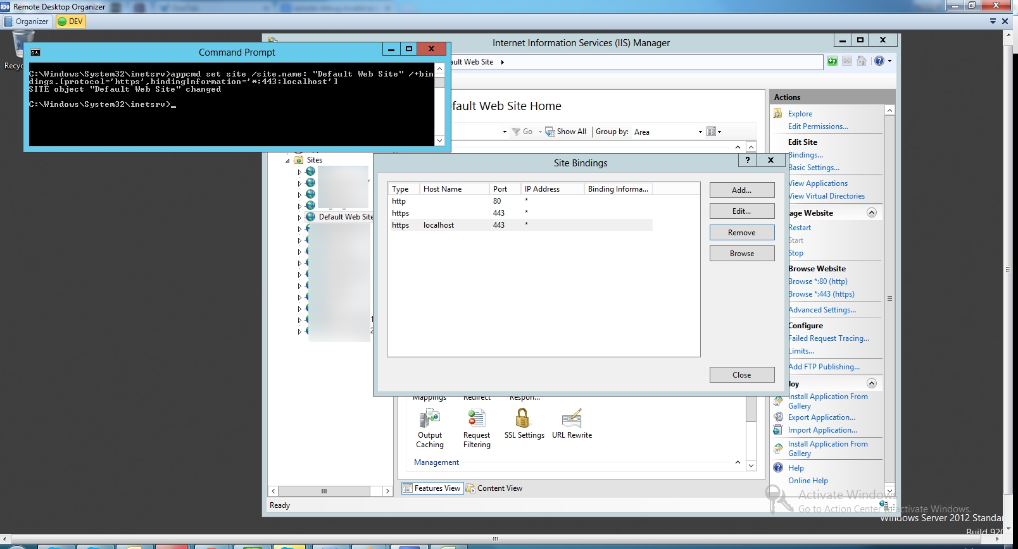1018x549 pixels.
Task: Click Add... in Site Bindings
Action: [742, 190]
